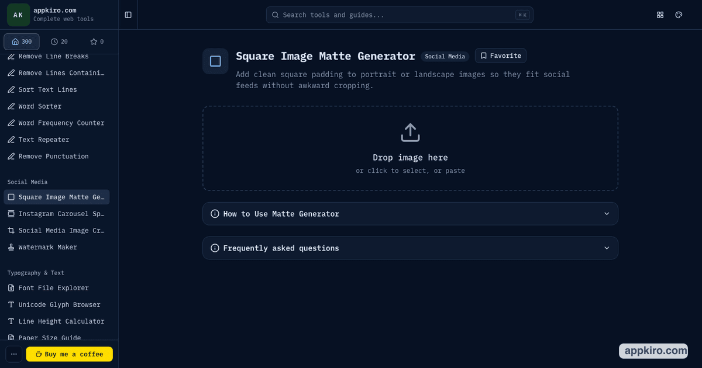Open Unicode Glyph Browser tool
This screenshot has width=702, height=368.
57,304
